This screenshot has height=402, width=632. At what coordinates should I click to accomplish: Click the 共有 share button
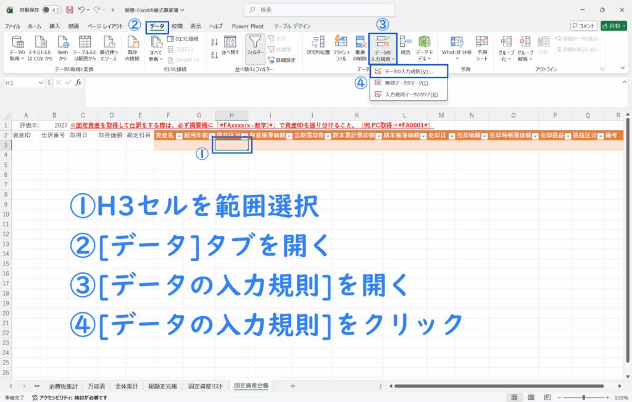coord(613,26)
